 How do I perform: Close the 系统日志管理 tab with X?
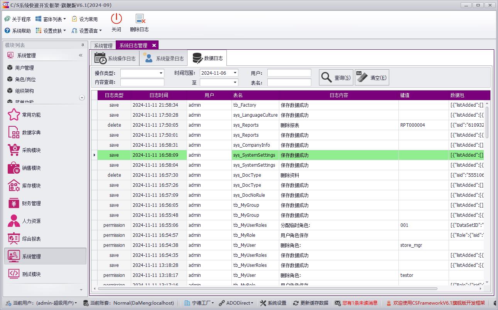[154, 45]
